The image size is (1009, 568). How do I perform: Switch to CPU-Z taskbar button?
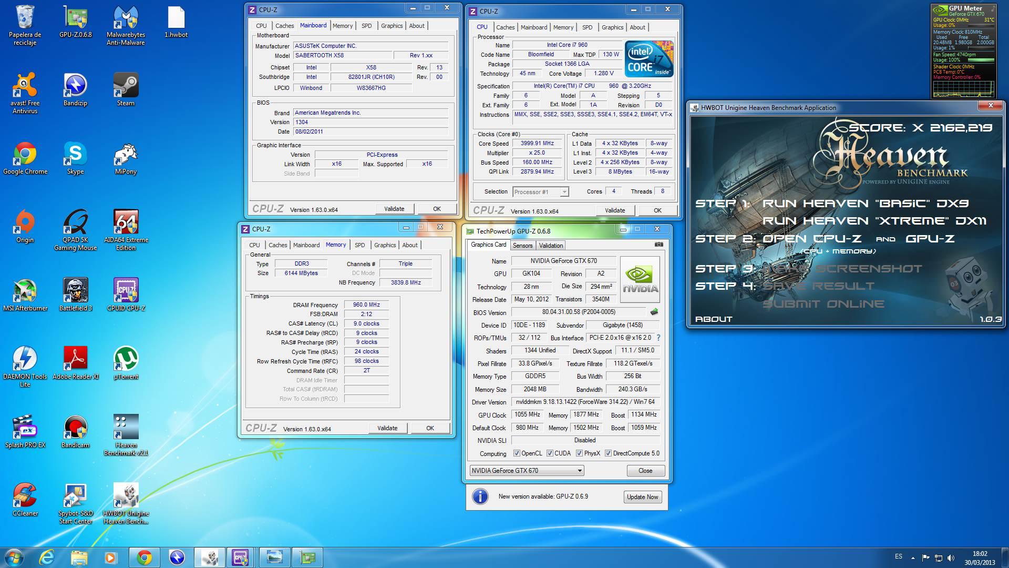coord(241,557)
